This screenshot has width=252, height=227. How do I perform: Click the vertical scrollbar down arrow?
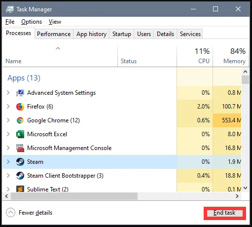[245, 188]
